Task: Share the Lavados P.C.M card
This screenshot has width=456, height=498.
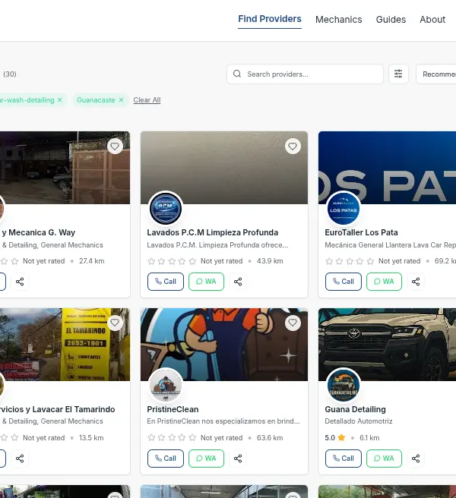Action: coord(238,282)
